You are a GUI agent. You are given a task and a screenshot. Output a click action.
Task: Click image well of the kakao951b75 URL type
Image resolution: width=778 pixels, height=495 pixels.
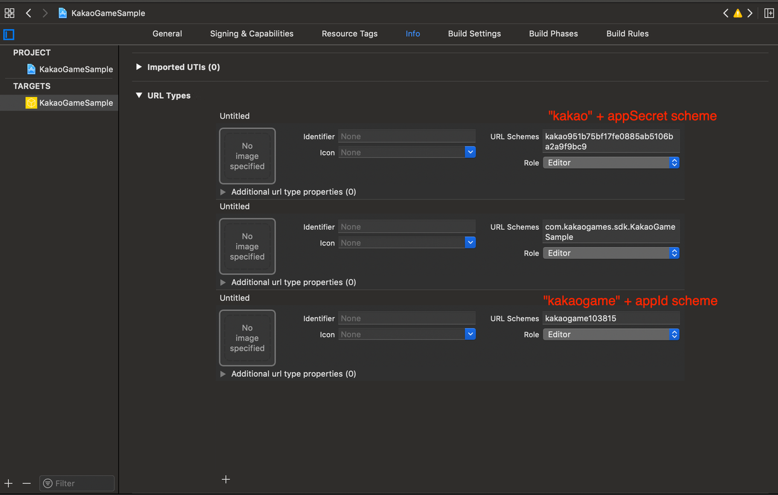(247, 156)
